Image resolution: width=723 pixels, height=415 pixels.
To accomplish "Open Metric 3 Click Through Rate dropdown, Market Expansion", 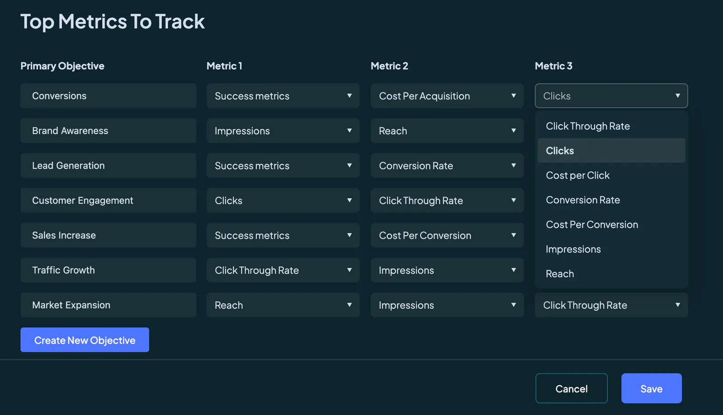I will pyautogui.click(x=611, y=305).
